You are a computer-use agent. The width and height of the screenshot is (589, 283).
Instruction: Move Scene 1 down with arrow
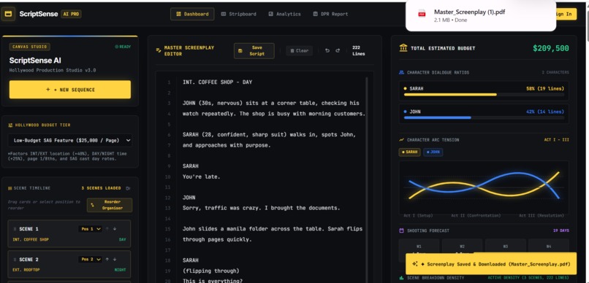pos(115,228)
